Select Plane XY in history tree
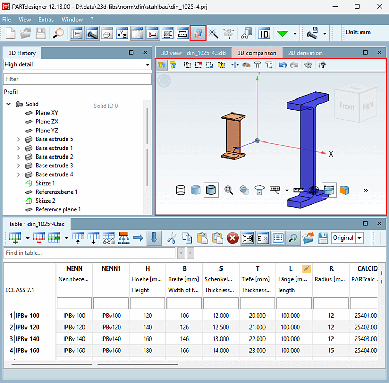This screenshot has height=383, width=389. 47,113
